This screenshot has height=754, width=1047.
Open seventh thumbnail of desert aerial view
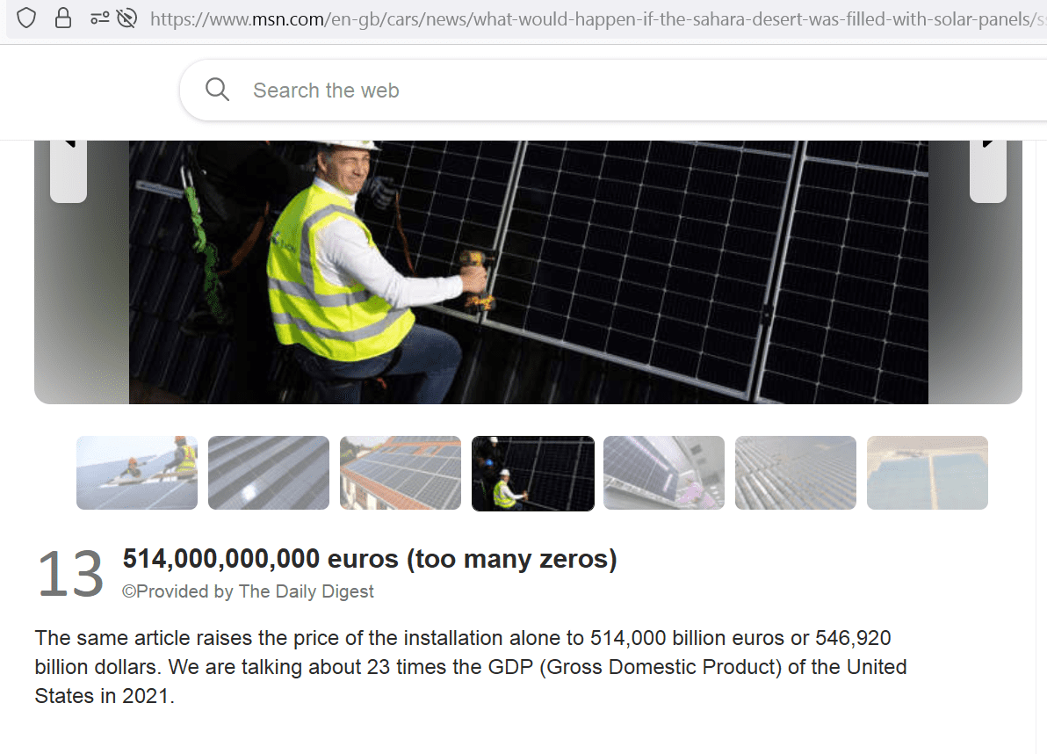click(x=927, y=473)
